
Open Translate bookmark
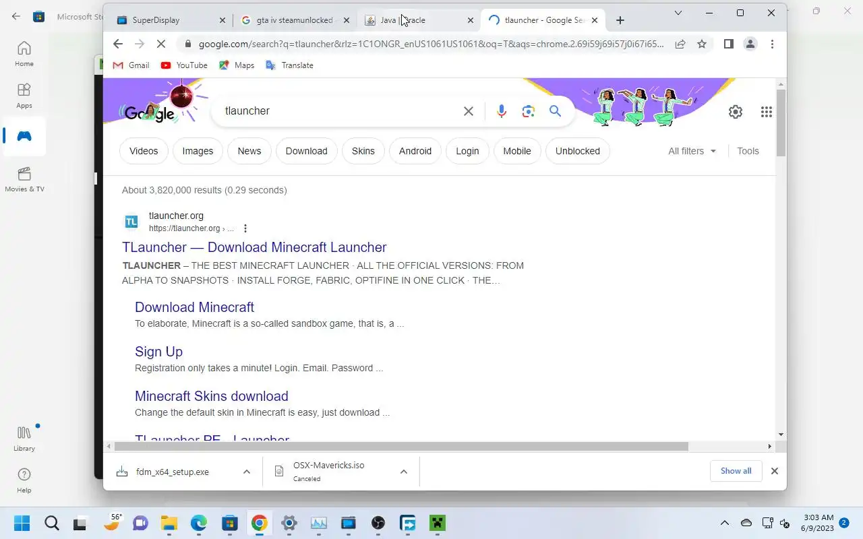(x=289, y=65)
